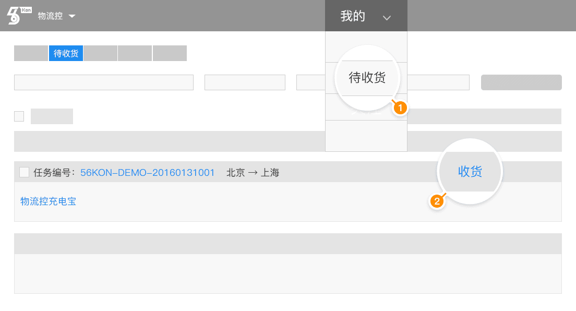The image size is (576, 311).
Task: Click the gray search button at far right
Action: [x=521, y=82]
